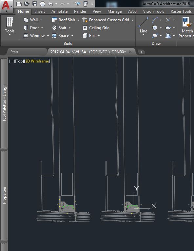194x251 pixels.
Task: Open the Raster Tools ribbon tab
Action: pos(181,11)
